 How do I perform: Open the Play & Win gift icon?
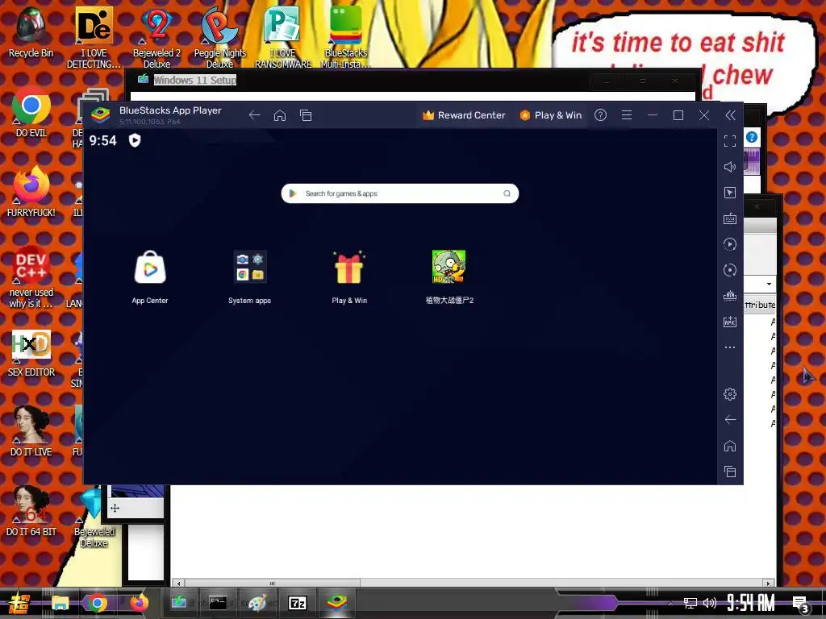[348, 268]
